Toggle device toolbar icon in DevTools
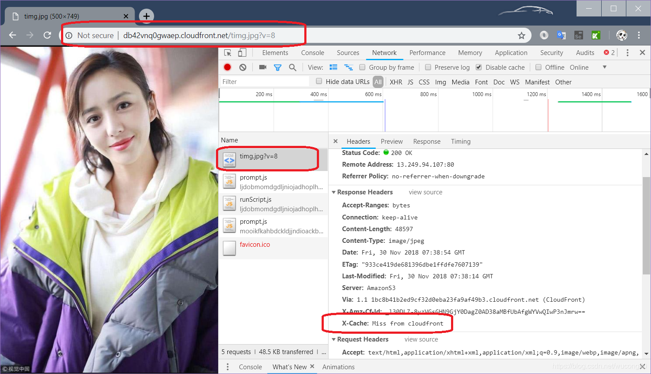This screenshot has height=374, width=651. click(x=242, y=52)
